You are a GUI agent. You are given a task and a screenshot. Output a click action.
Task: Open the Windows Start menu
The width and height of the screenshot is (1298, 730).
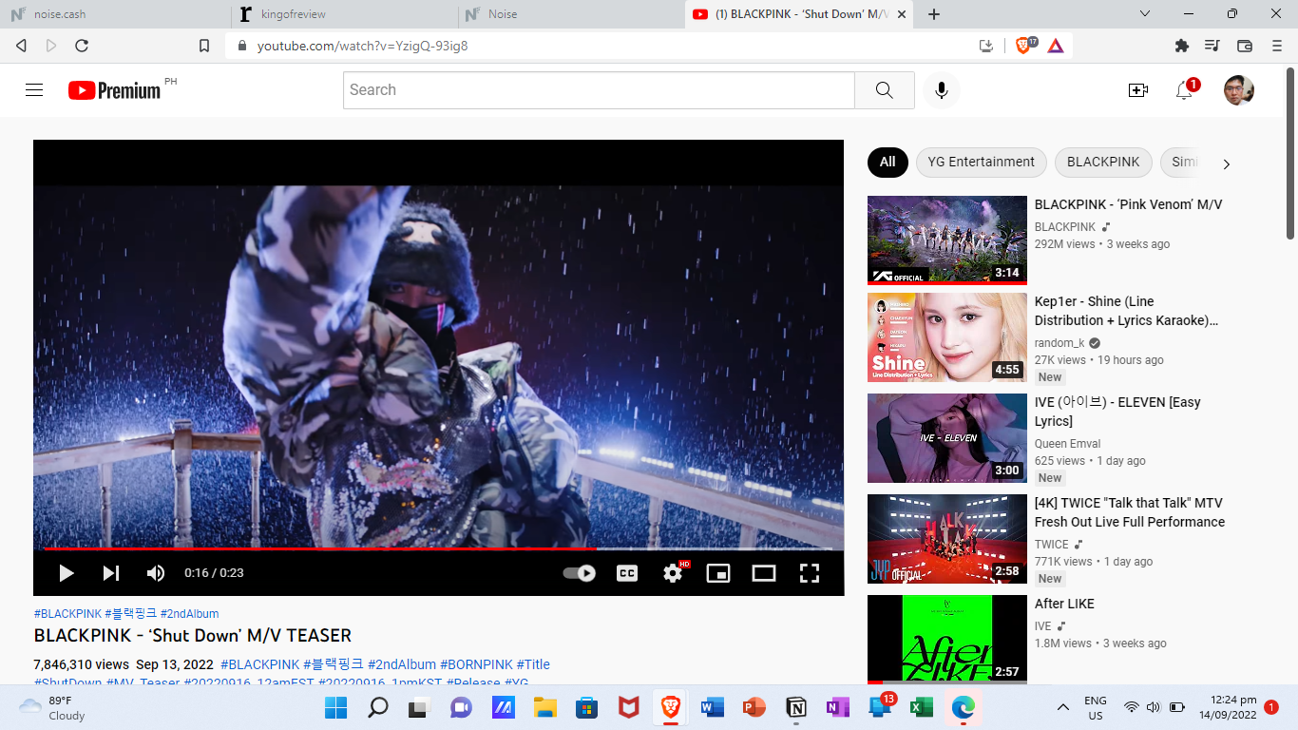(x=335, y=707)
